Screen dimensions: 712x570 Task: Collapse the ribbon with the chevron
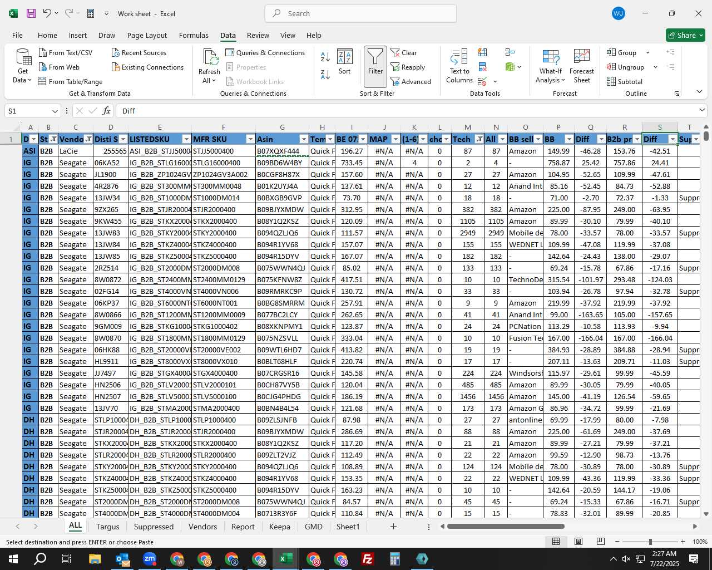click(699, 91)
